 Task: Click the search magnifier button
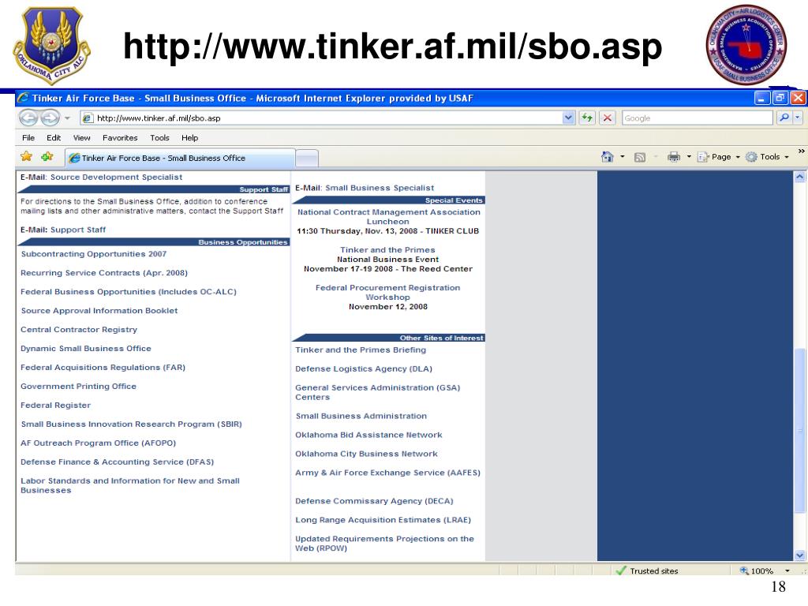(x=784, y=118)
